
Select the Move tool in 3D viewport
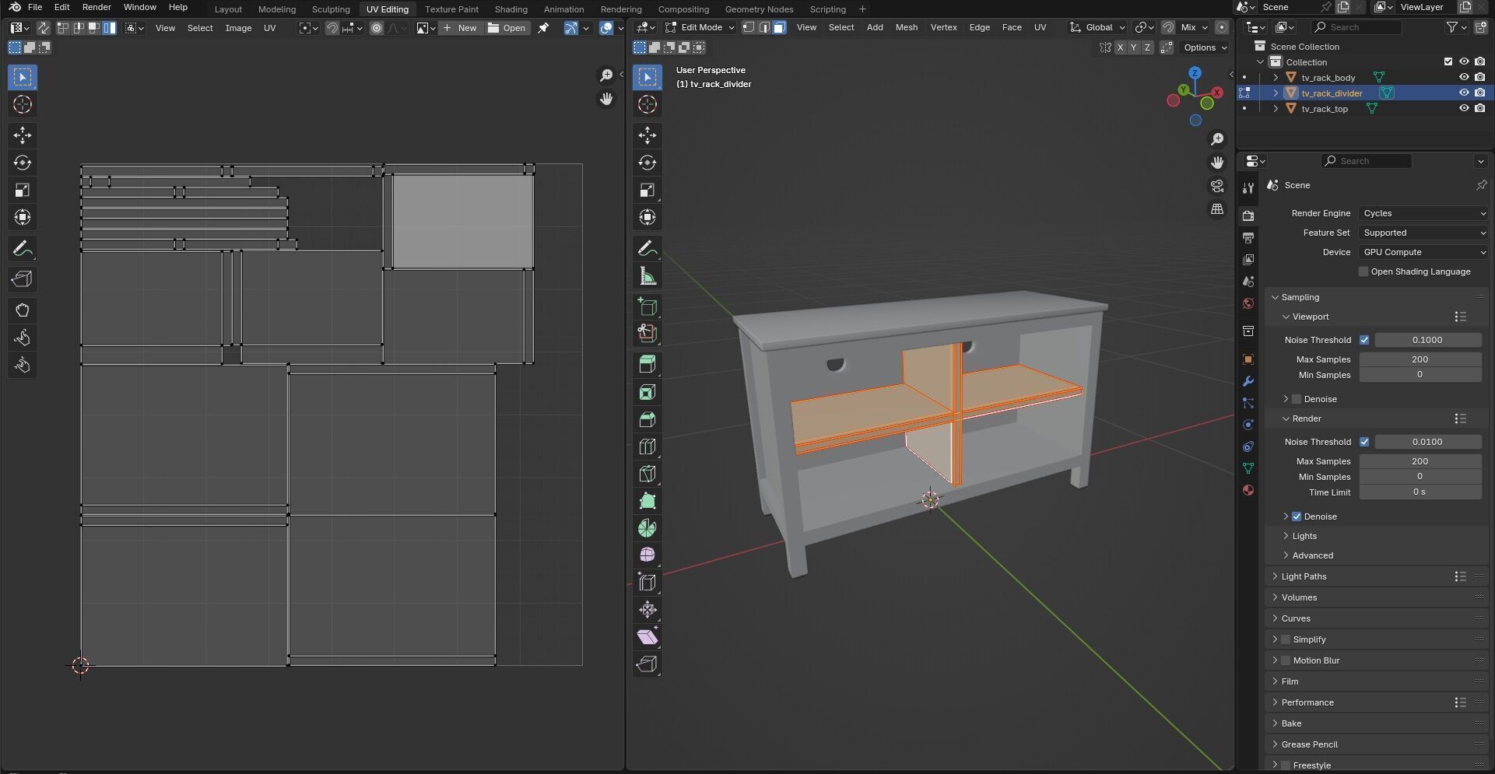[x=647, y=135]
